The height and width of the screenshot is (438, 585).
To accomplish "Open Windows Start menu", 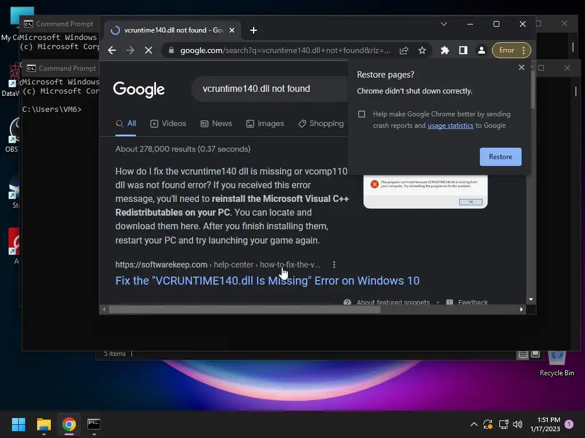I will (x=18, y=424).
